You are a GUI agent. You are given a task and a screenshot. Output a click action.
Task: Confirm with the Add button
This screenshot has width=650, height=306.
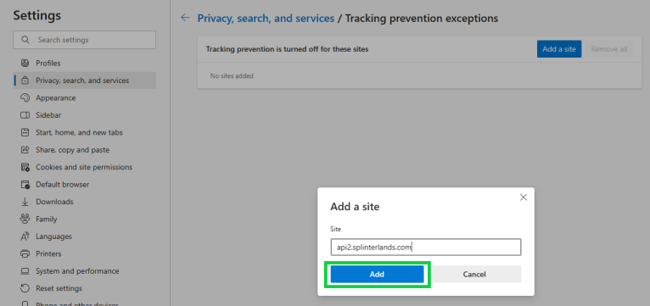(x=377, y=274)
